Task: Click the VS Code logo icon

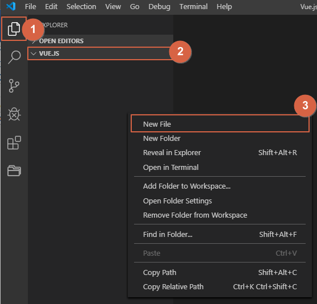Action: [x=11, y=6]
